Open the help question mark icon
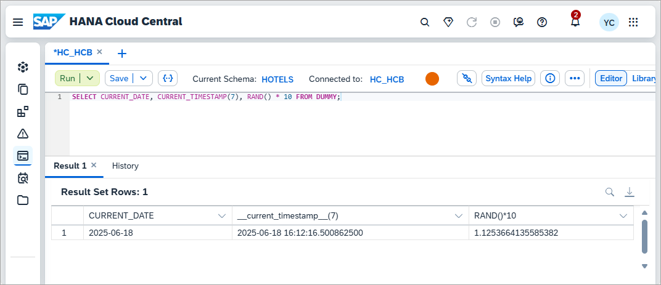This screenshot has height=285, width=661. click(542, 22)
